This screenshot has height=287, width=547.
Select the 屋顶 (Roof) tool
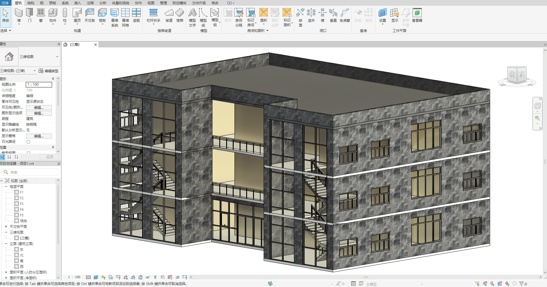coord(77,15)
